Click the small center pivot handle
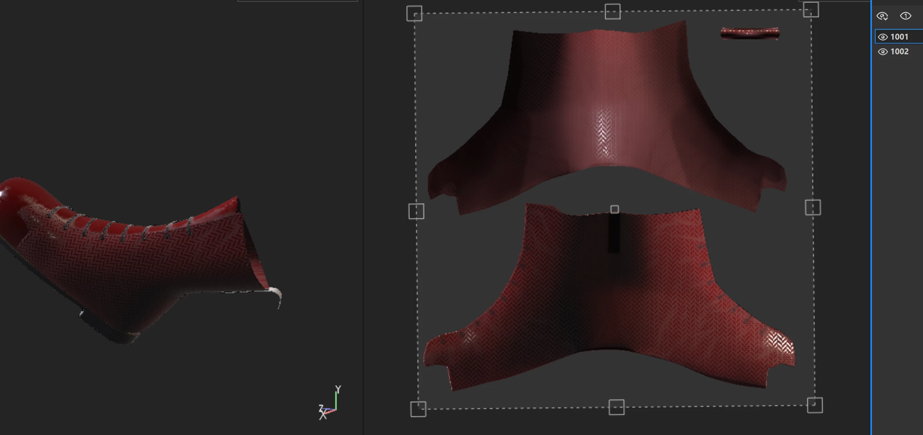This screenshot has height=435, width=923. [x=614, y=209]
